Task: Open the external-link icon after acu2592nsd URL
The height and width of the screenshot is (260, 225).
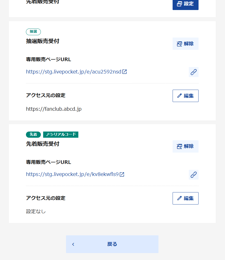Action: tap(125, 72)
